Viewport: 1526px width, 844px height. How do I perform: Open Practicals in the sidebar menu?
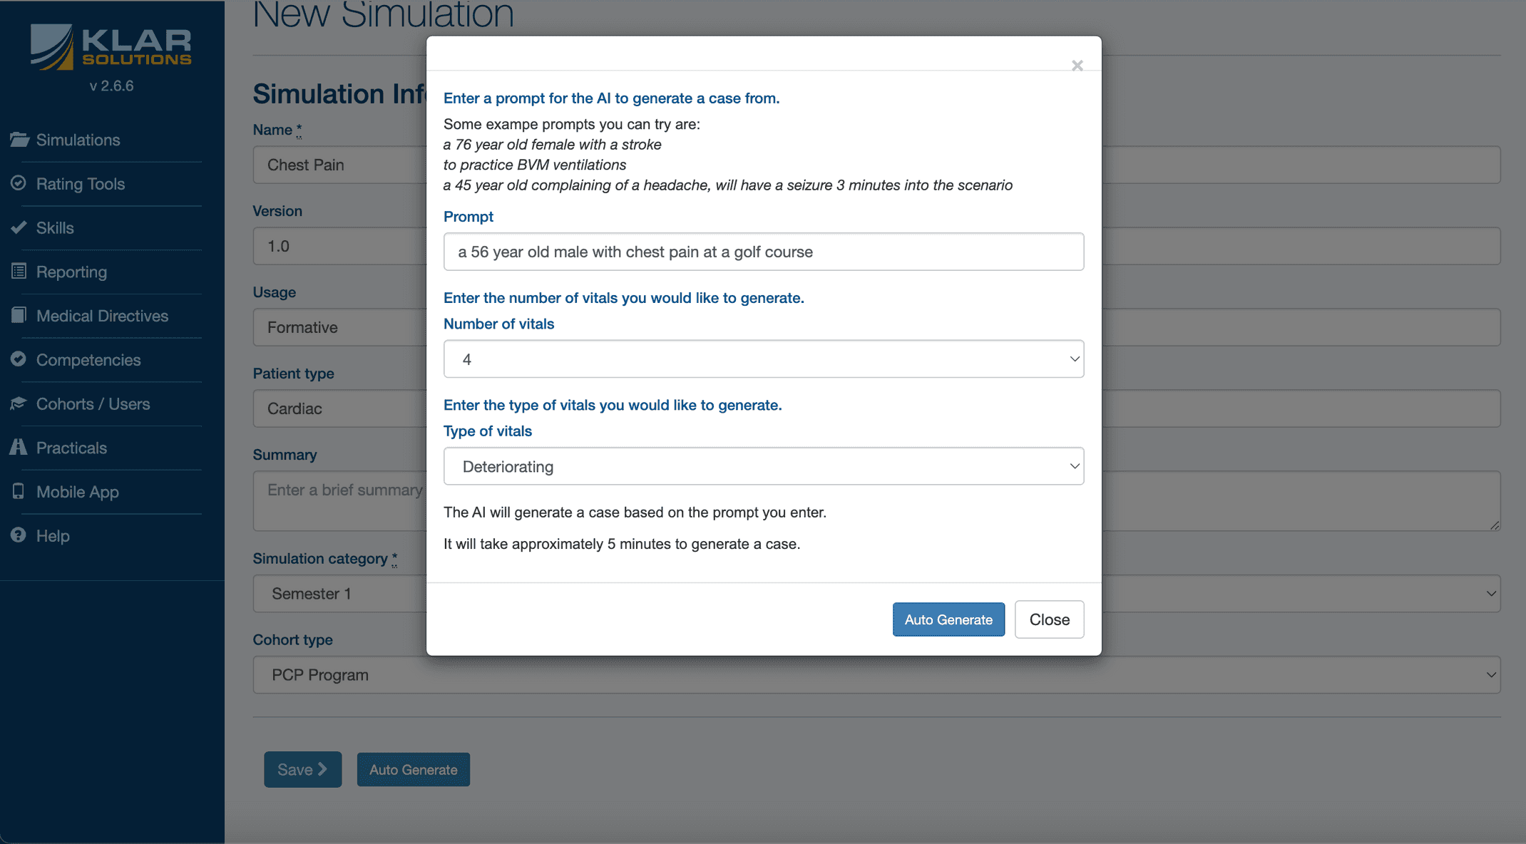[71, 448]
